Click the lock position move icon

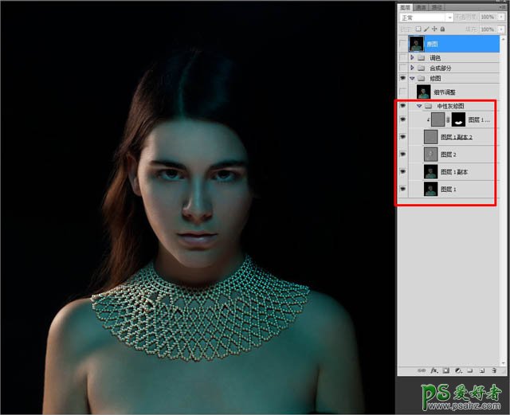[x=434, y=29]
